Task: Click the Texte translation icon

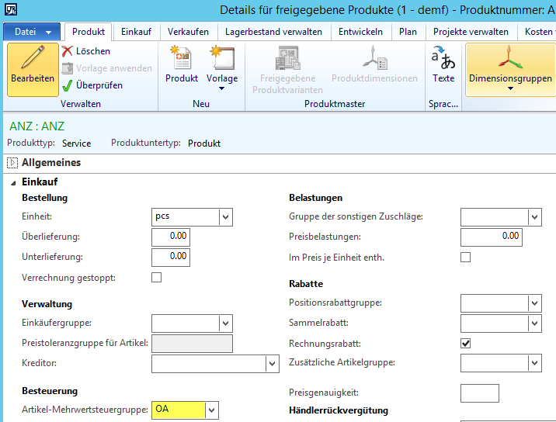Action: click(x=443, y=59)
